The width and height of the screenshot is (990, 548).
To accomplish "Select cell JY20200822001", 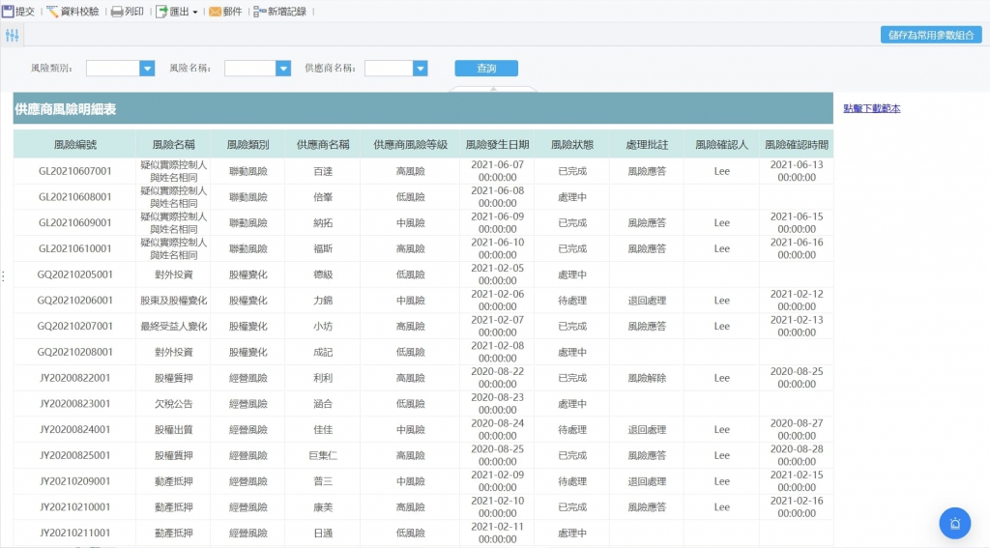I will click(x=74, y=378).
